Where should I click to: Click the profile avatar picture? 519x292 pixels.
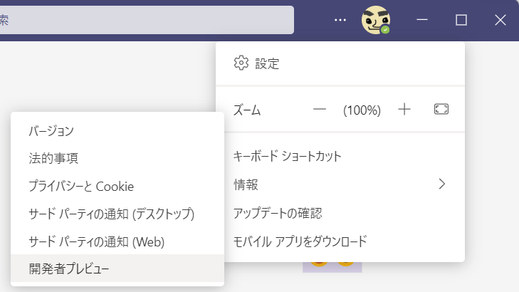pyautogui.click(x=376, y=20)
